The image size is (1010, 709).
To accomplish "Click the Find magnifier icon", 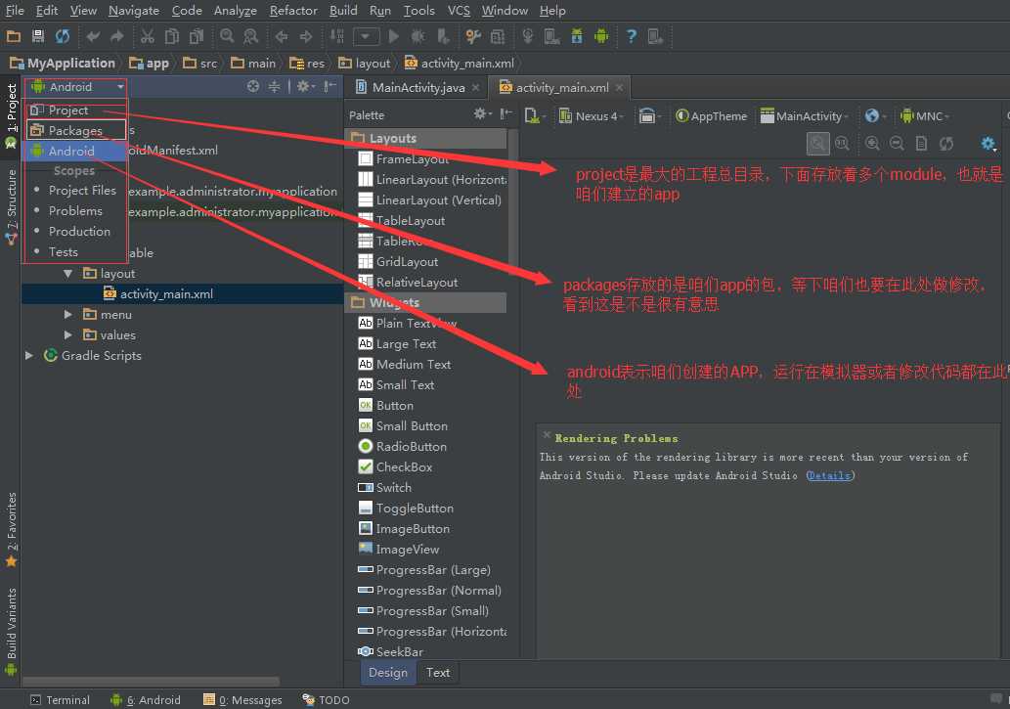I will [x=227, y=36].
